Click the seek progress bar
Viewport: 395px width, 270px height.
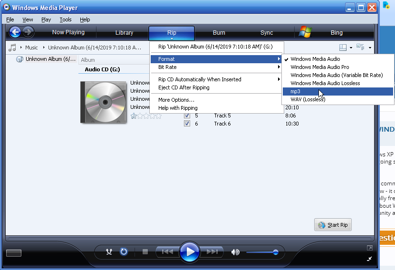tap(190, 238)
